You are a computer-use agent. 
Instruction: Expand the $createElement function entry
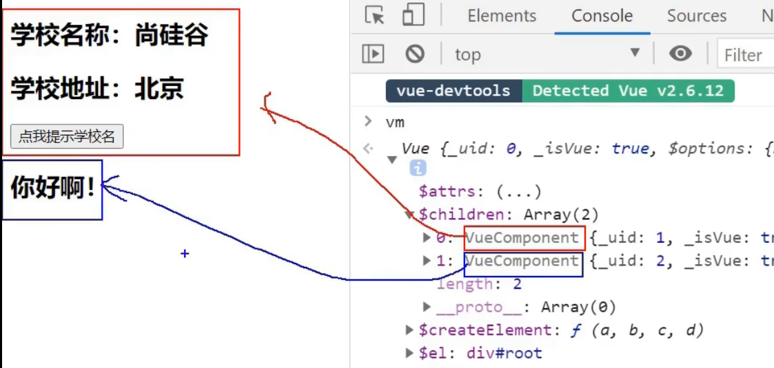pos(411,330)
